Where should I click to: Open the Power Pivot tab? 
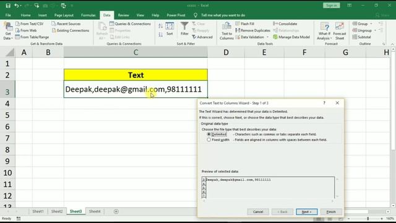tap(176, 15)
